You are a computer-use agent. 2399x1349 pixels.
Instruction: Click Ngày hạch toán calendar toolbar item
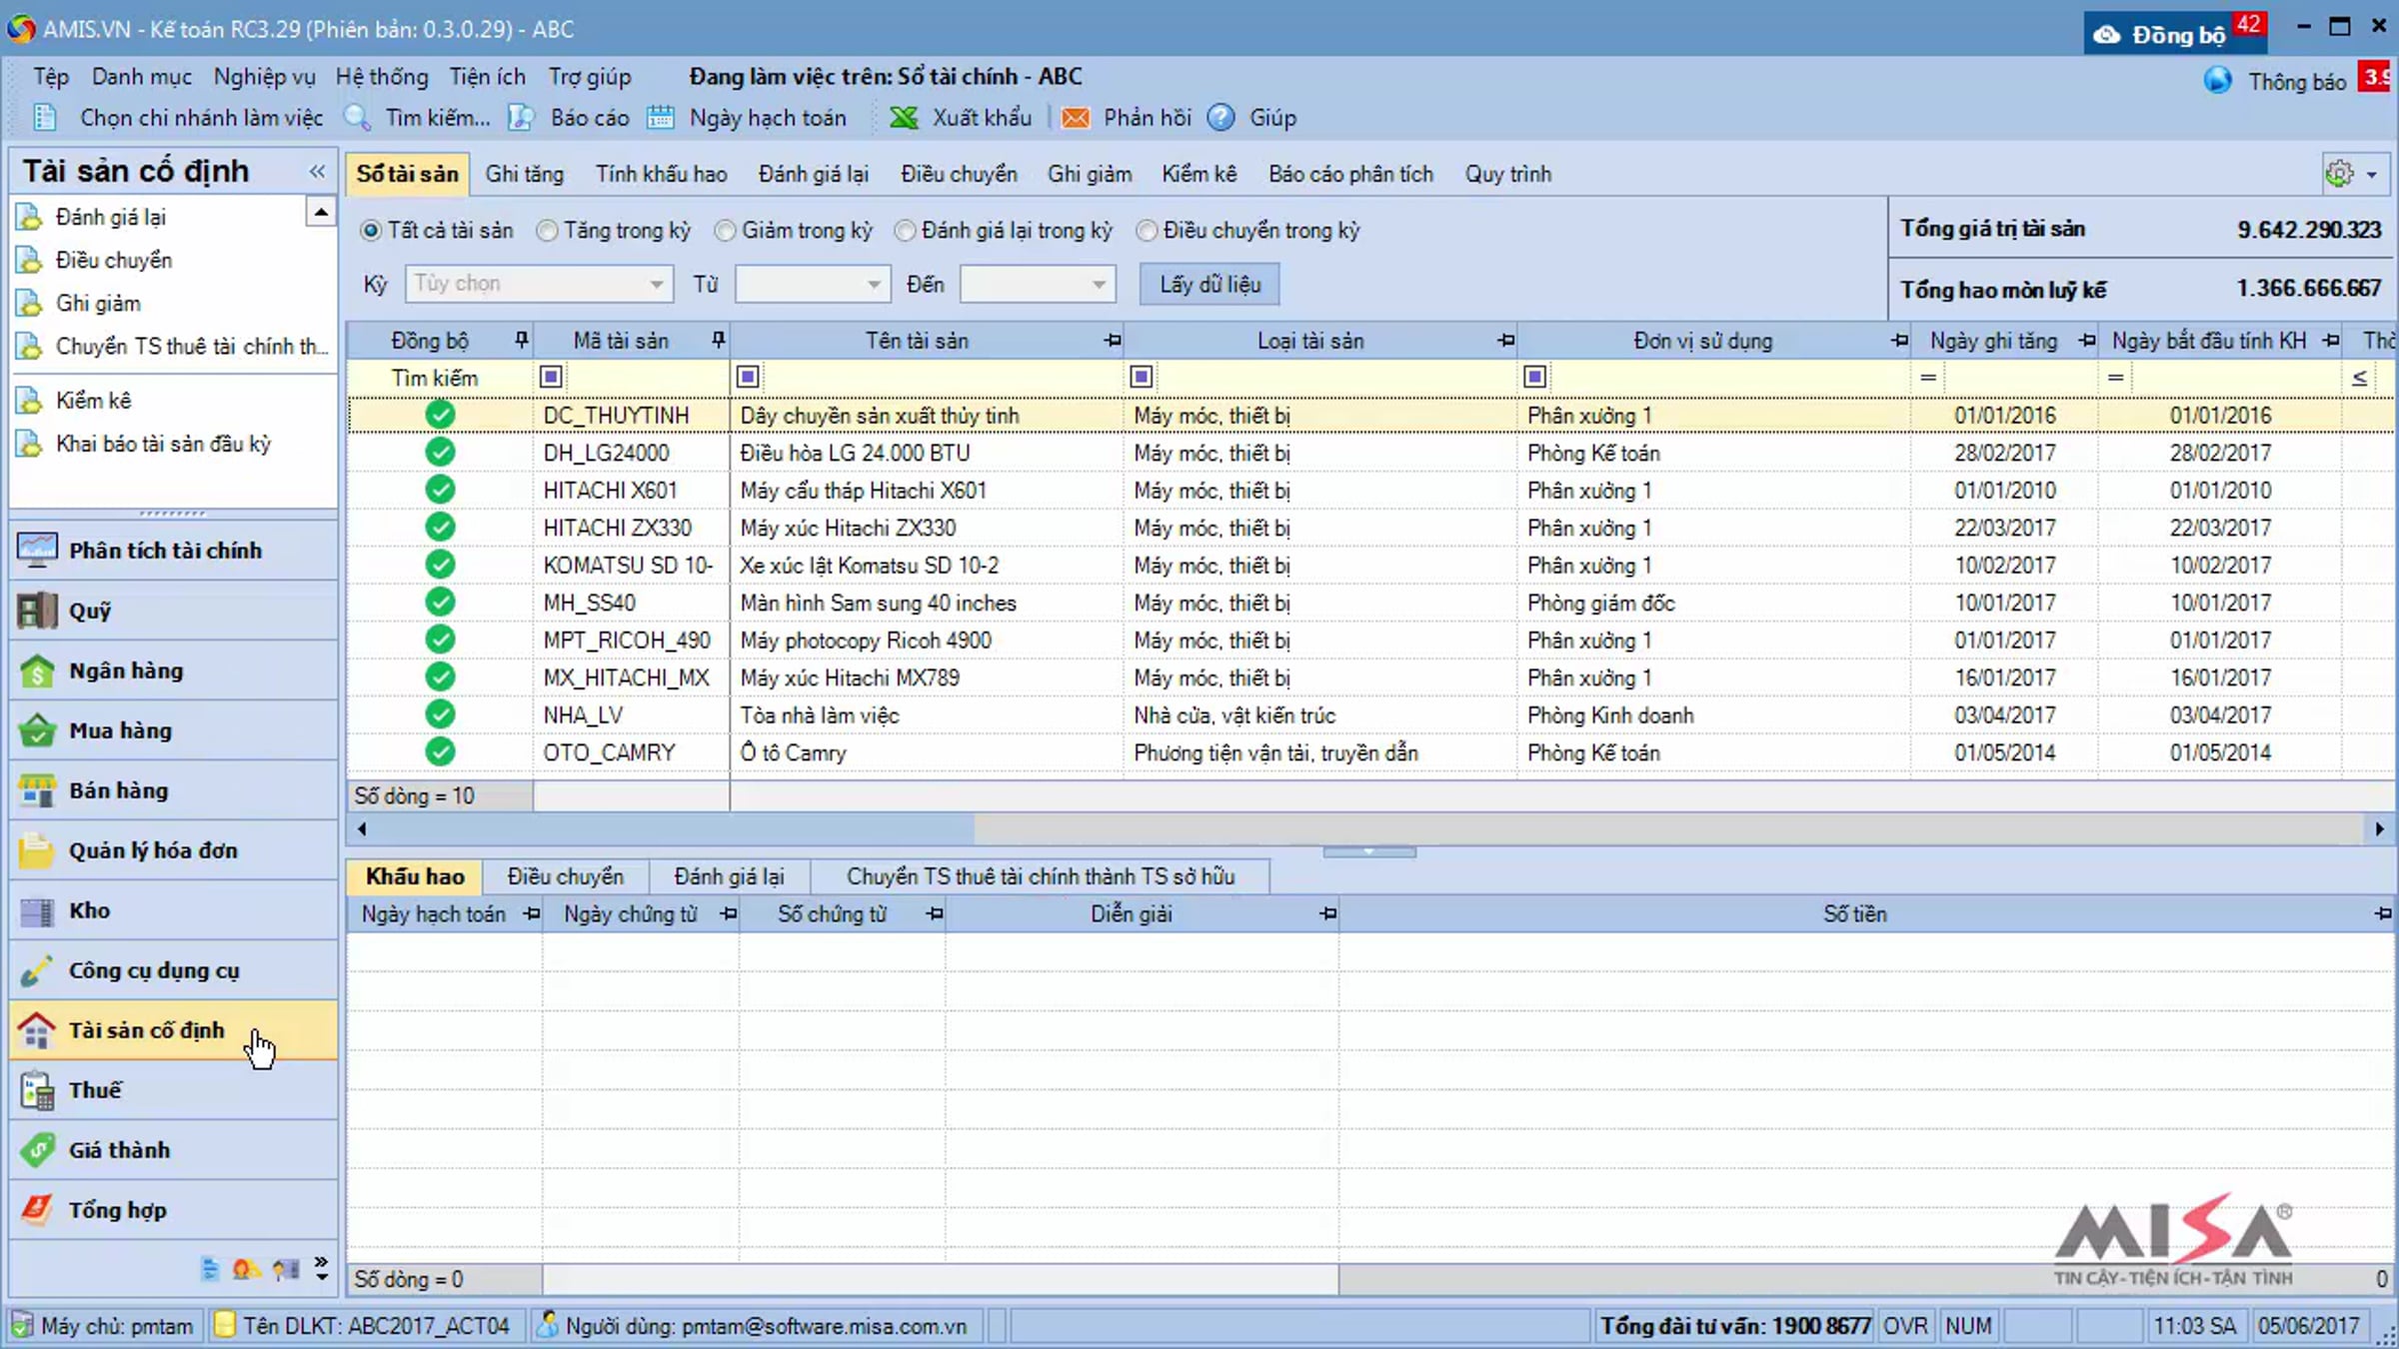(x=747, y=118)
